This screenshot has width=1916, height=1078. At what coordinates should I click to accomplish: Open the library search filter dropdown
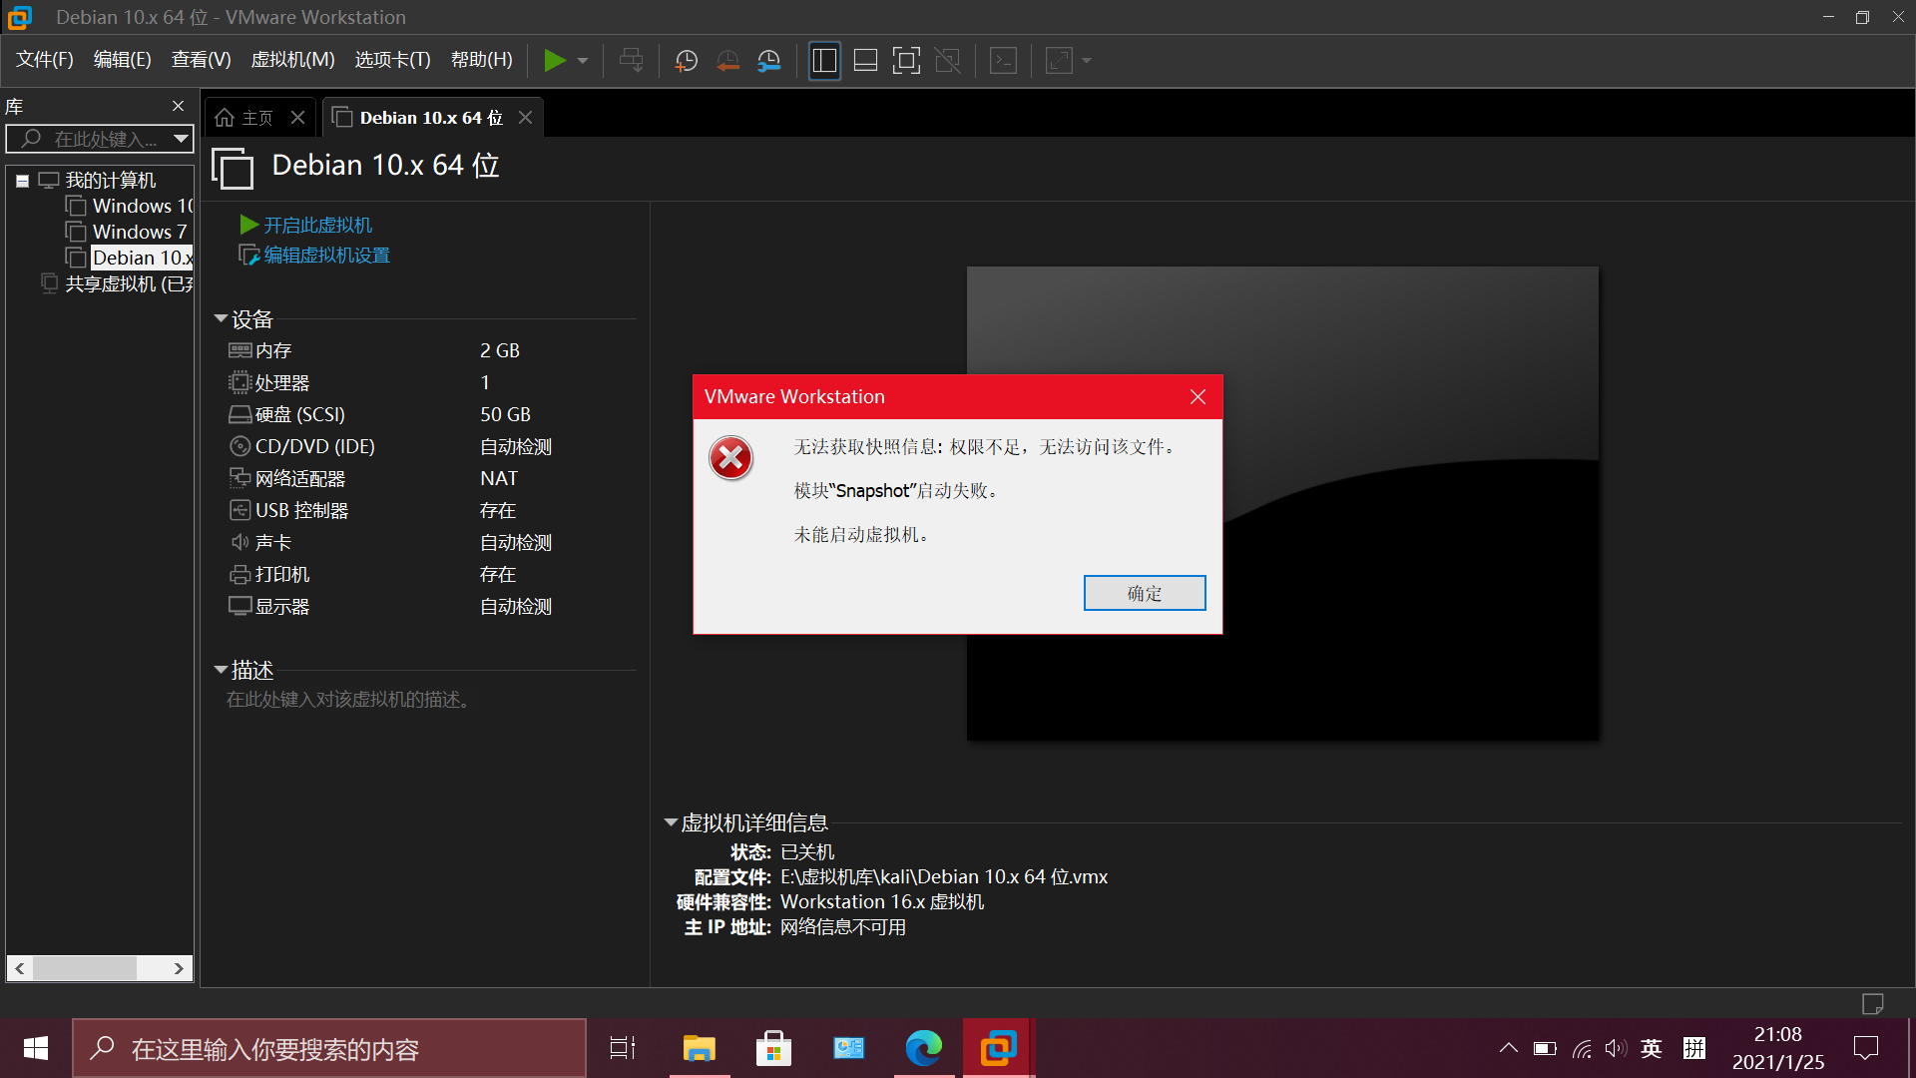coord(181,139)
